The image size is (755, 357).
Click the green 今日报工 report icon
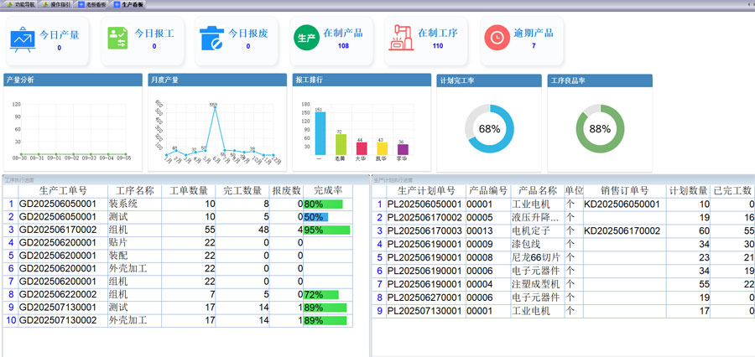coord(117,39)
